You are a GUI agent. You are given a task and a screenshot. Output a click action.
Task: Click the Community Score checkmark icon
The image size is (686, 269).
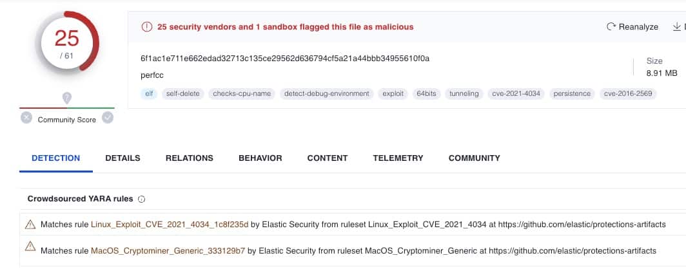(x=108, y=118)
